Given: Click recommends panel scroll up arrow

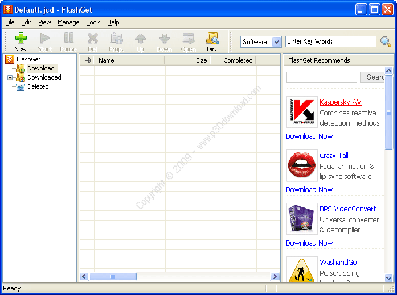Looking at the screenshot, I should click(388, 70).
